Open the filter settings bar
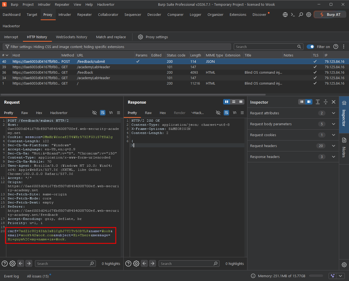The width and height of the screenshot is (349, 281). click(117, 47)
